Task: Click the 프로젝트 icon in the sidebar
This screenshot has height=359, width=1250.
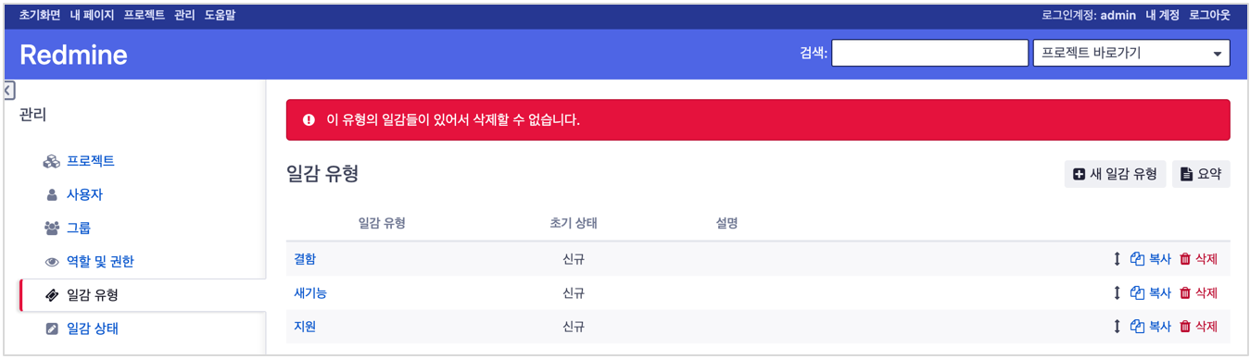Action: [52, 162]
